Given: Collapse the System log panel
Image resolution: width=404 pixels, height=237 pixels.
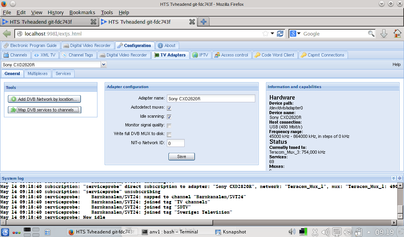Looking at the screenshot, I should [393, 178].
